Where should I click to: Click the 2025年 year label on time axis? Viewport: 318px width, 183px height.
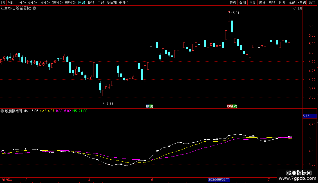tap(7, 180)
